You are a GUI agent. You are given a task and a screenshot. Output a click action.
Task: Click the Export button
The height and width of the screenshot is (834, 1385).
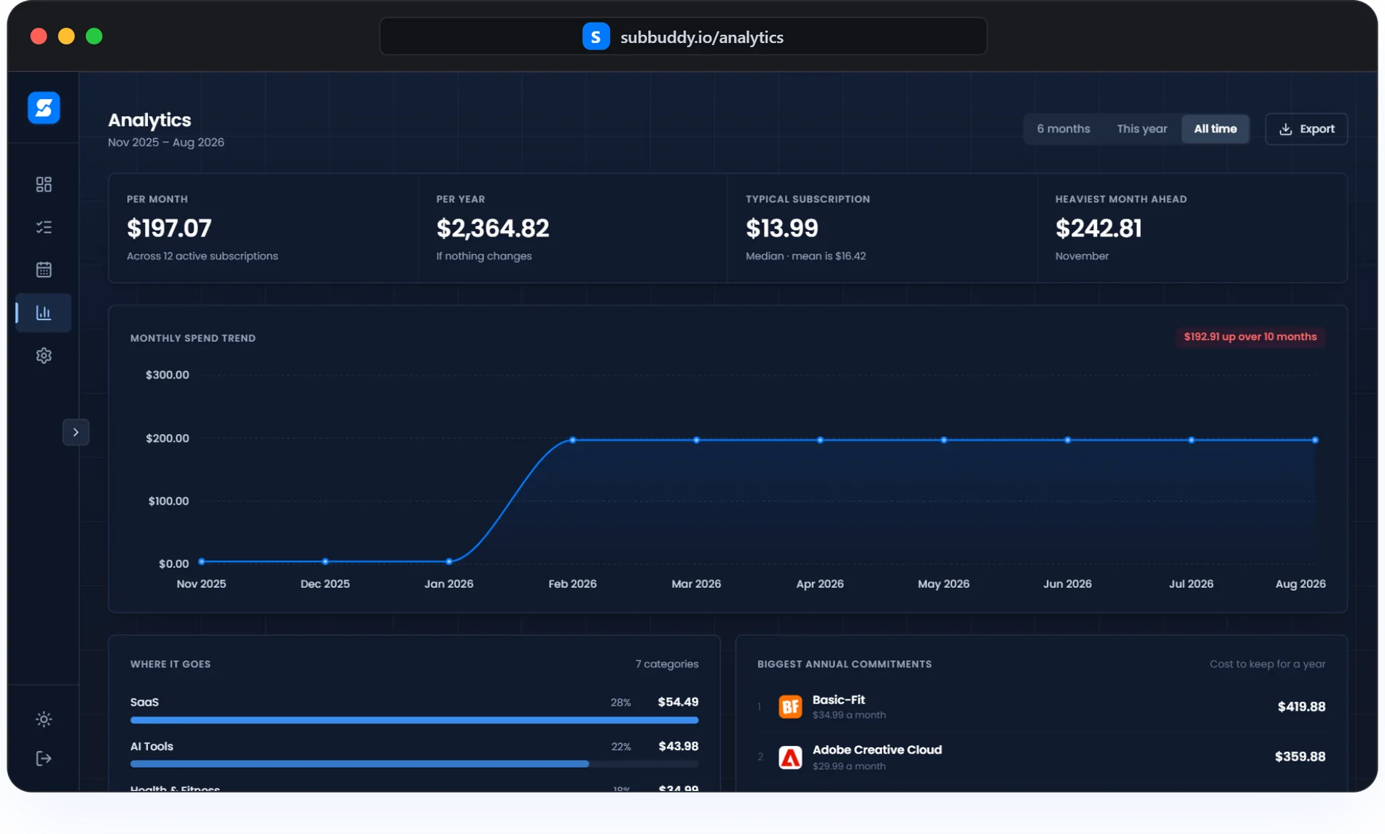coord(1306,129)
